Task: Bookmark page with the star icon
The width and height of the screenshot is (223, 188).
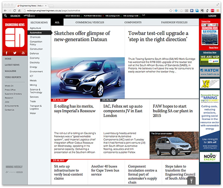Action: click(171, 10)
